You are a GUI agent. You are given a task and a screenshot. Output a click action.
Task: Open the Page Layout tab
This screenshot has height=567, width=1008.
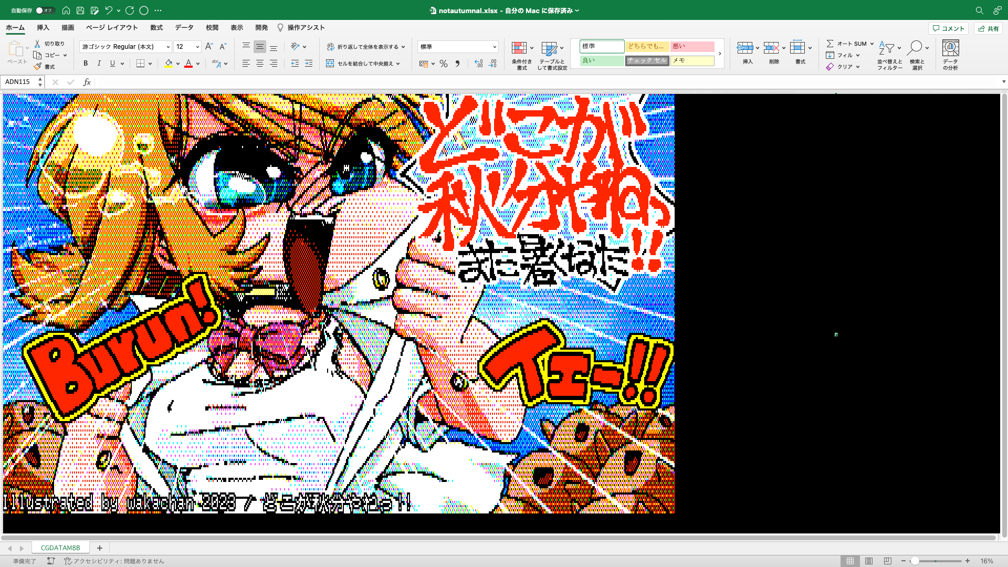112,28
